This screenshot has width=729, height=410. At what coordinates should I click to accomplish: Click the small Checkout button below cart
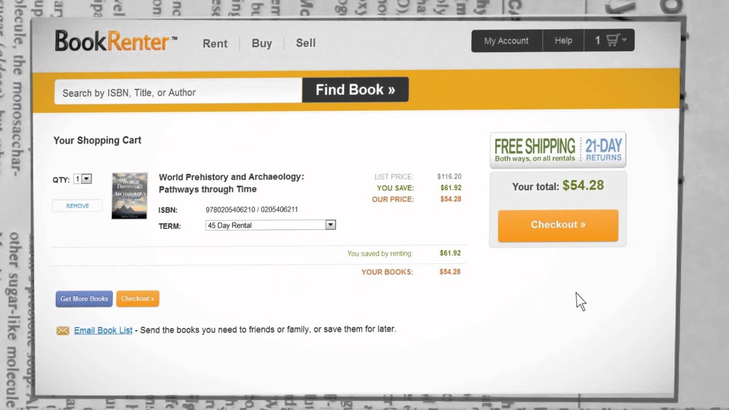coord(137,298)
